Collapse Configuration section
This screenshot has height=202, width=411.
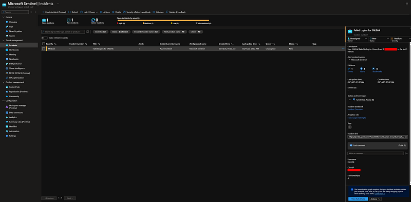point(3,101)
